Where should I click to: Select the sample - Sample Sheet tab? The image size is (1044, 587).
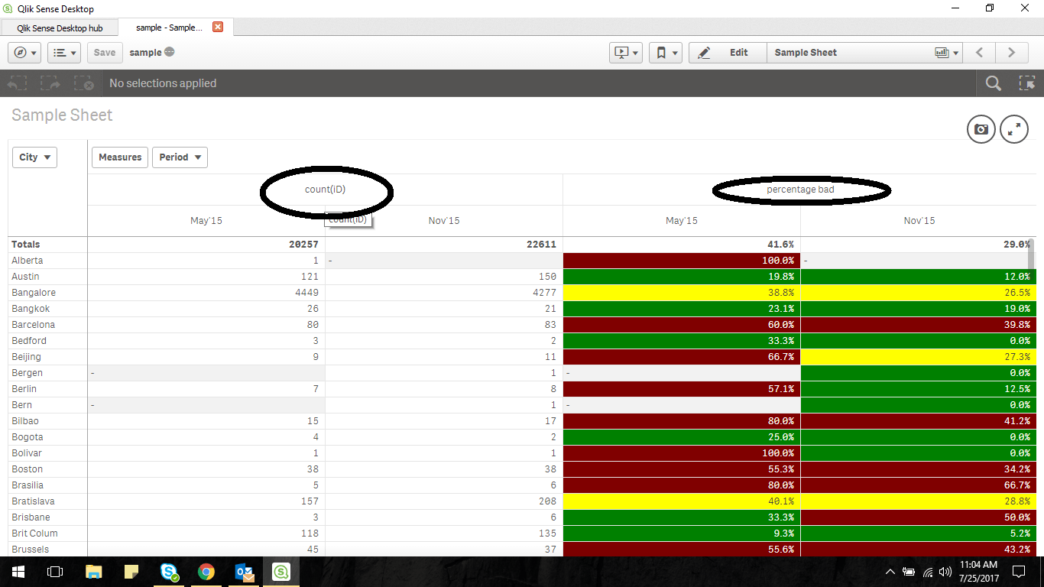[170, 26]
